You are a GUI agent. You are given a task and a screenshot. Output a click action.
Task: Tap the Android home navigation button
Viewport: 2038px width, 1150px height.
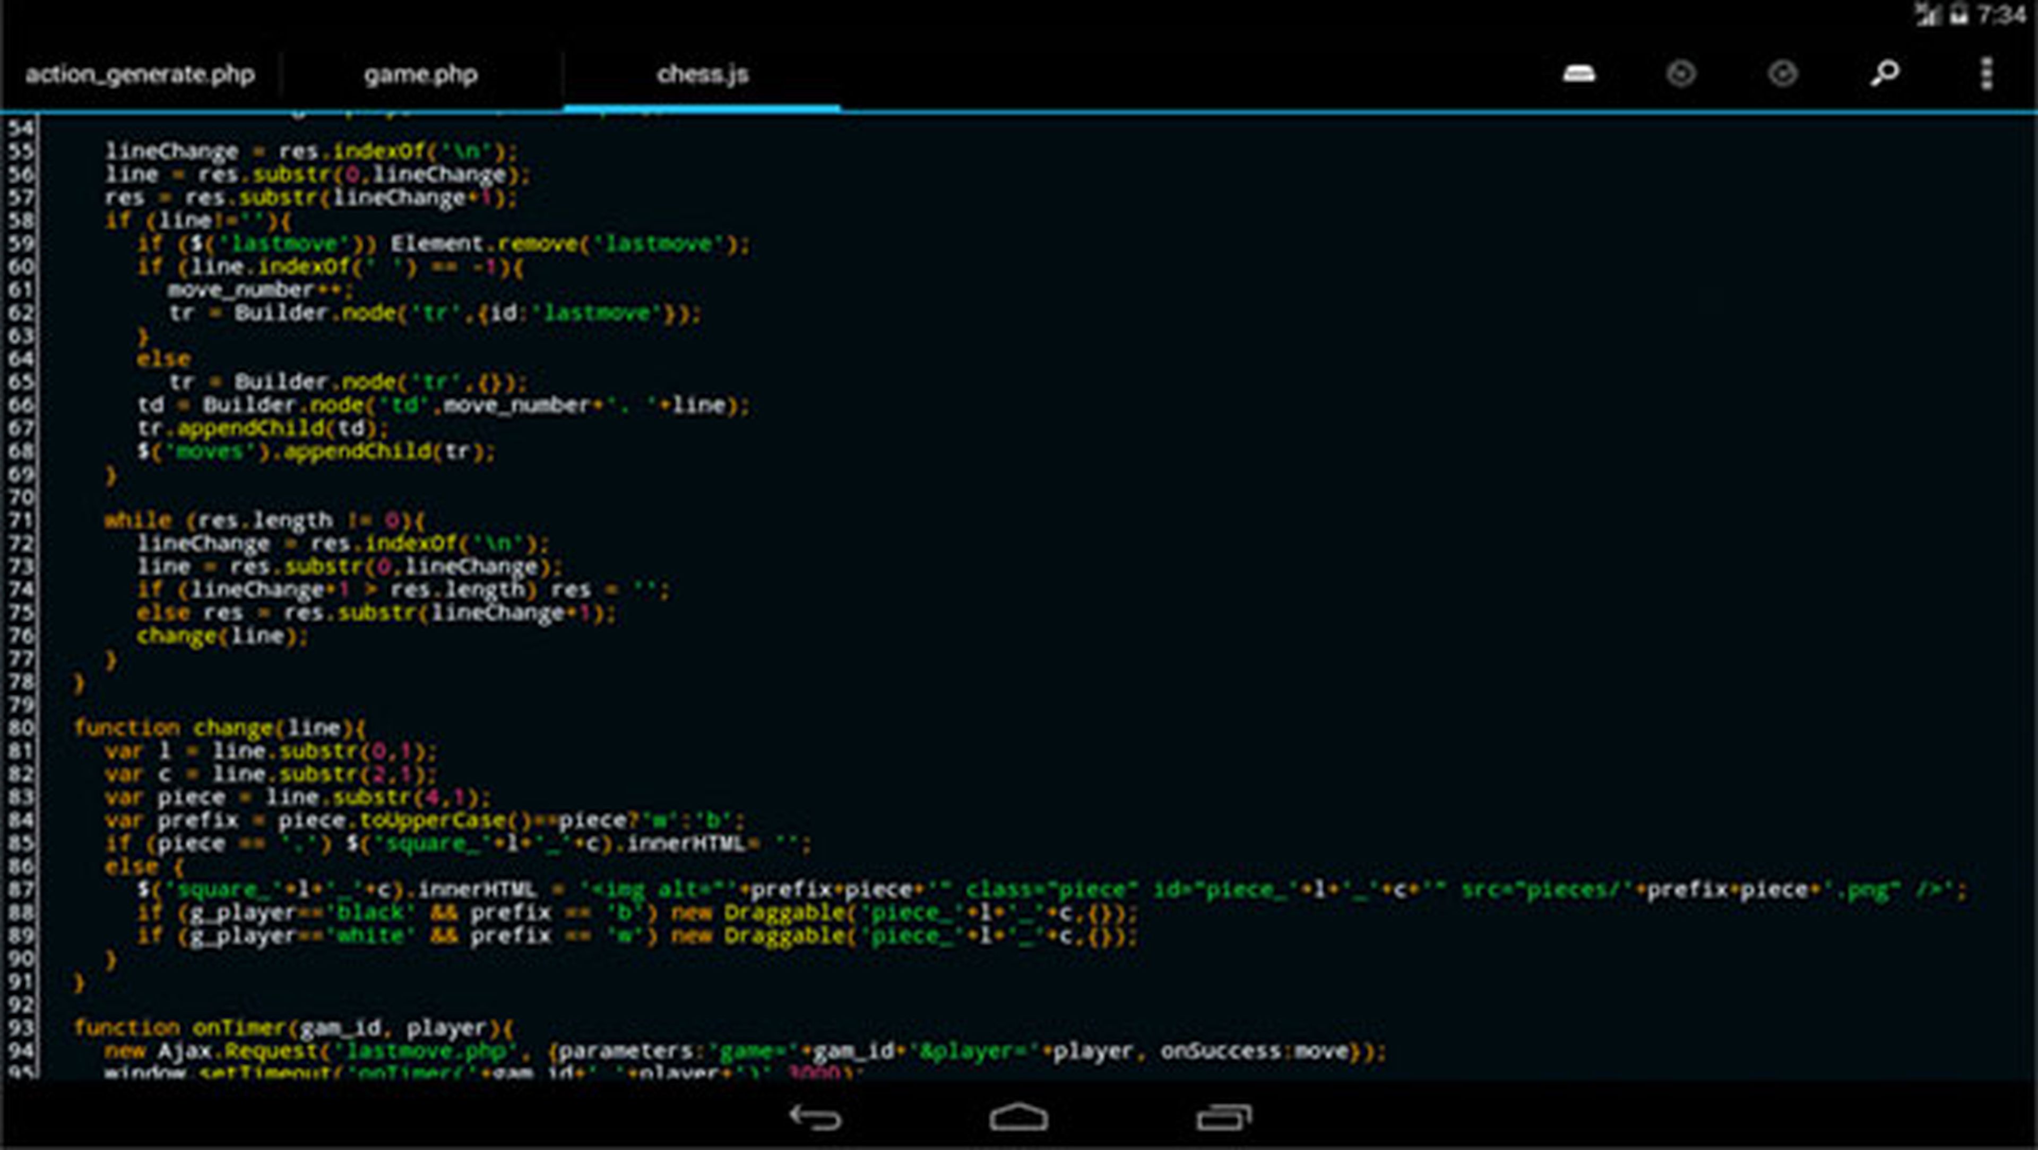(1019, 1116)
